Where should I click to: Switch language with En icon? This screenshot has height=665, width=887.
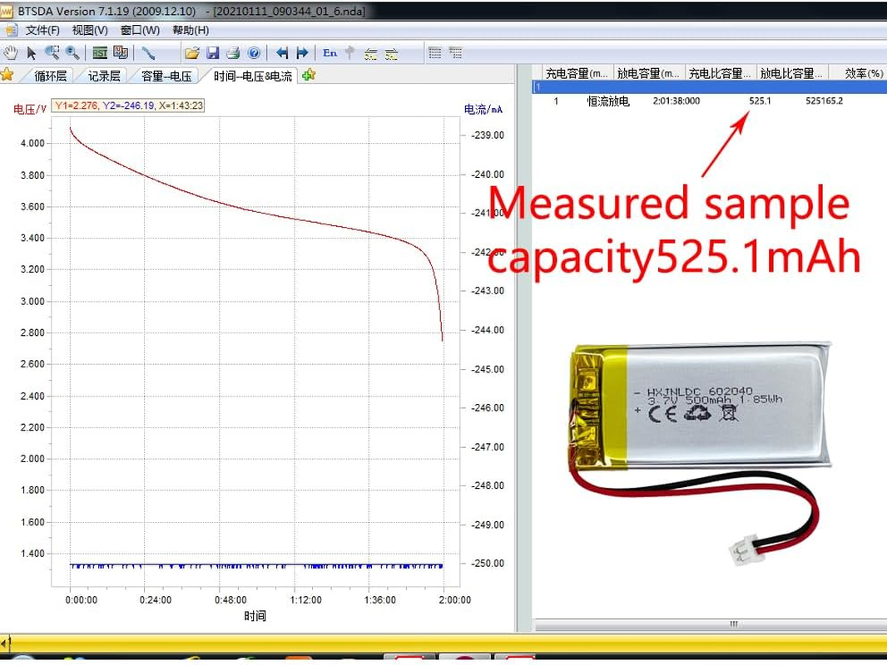pos(330,52)
